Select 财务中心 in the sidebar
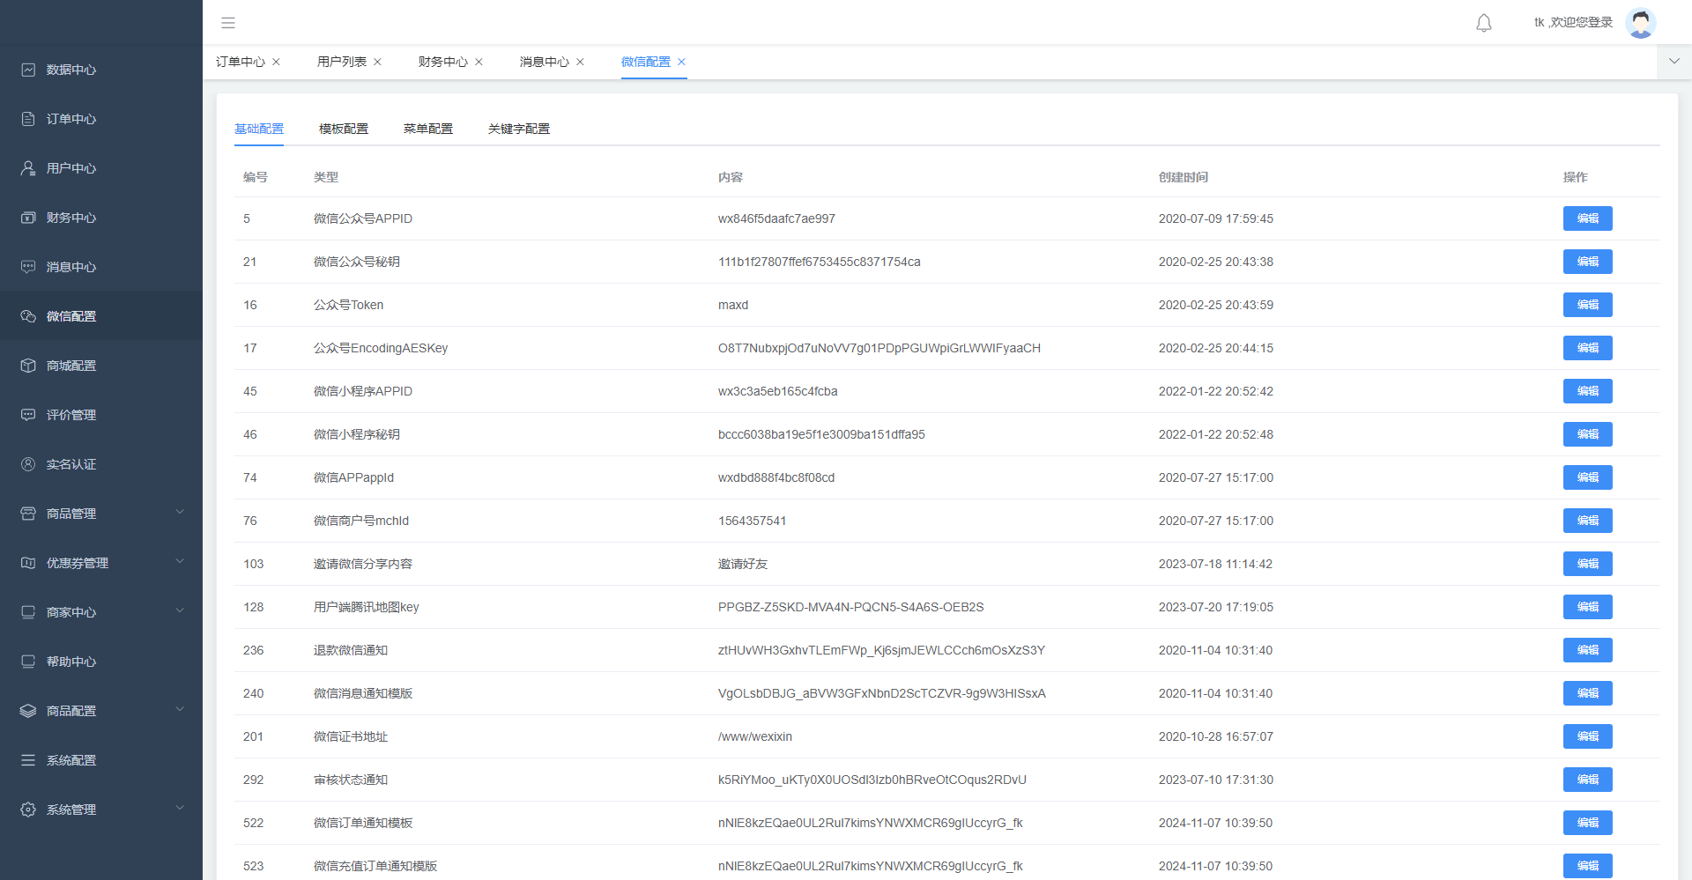Screen dimensions: 1692x880 pyautogui.click(x=71, y=218)
